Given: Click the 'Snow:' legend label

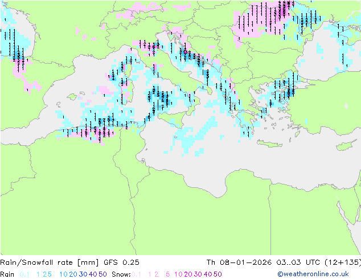Looking at the screenshot, I should point(121,274).
